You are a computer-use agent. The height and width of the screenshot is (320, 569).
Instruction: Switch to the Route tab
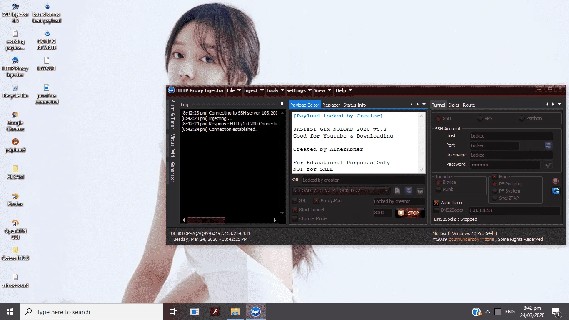click(x=469, y=105)
